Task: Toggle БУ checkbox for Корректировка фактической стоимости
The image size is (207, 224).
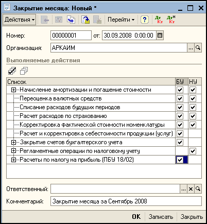Action: click(180, 125)
